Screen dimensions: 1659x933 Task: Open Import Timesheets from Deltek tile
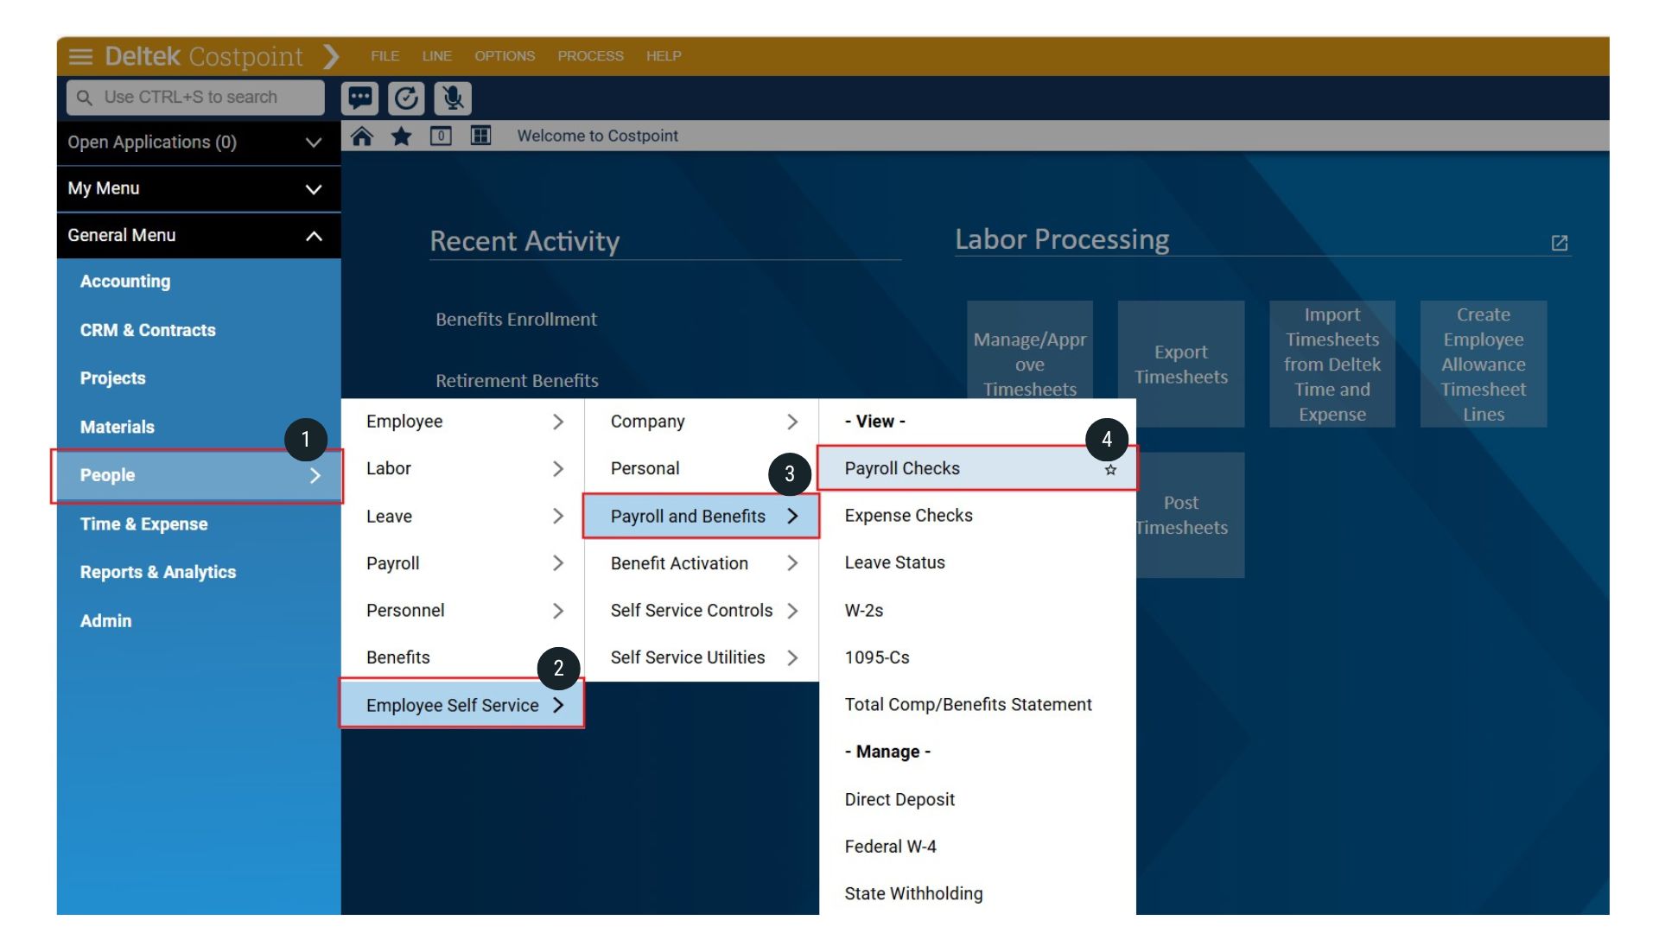click(x=1332, y=364)
